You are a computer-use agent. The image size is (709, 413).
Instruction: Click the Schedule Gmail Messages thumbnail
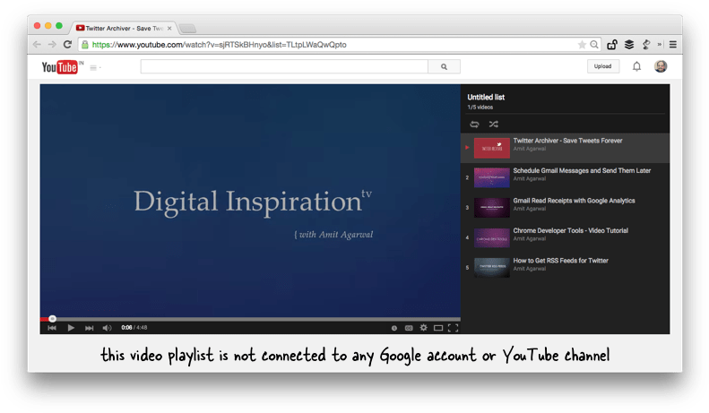point(491,177)
